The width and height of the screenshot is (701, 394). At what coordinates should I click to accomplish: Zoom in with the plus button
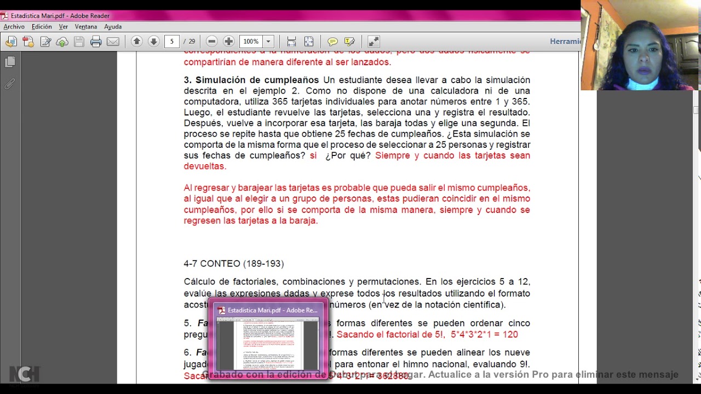coord(228,42)
